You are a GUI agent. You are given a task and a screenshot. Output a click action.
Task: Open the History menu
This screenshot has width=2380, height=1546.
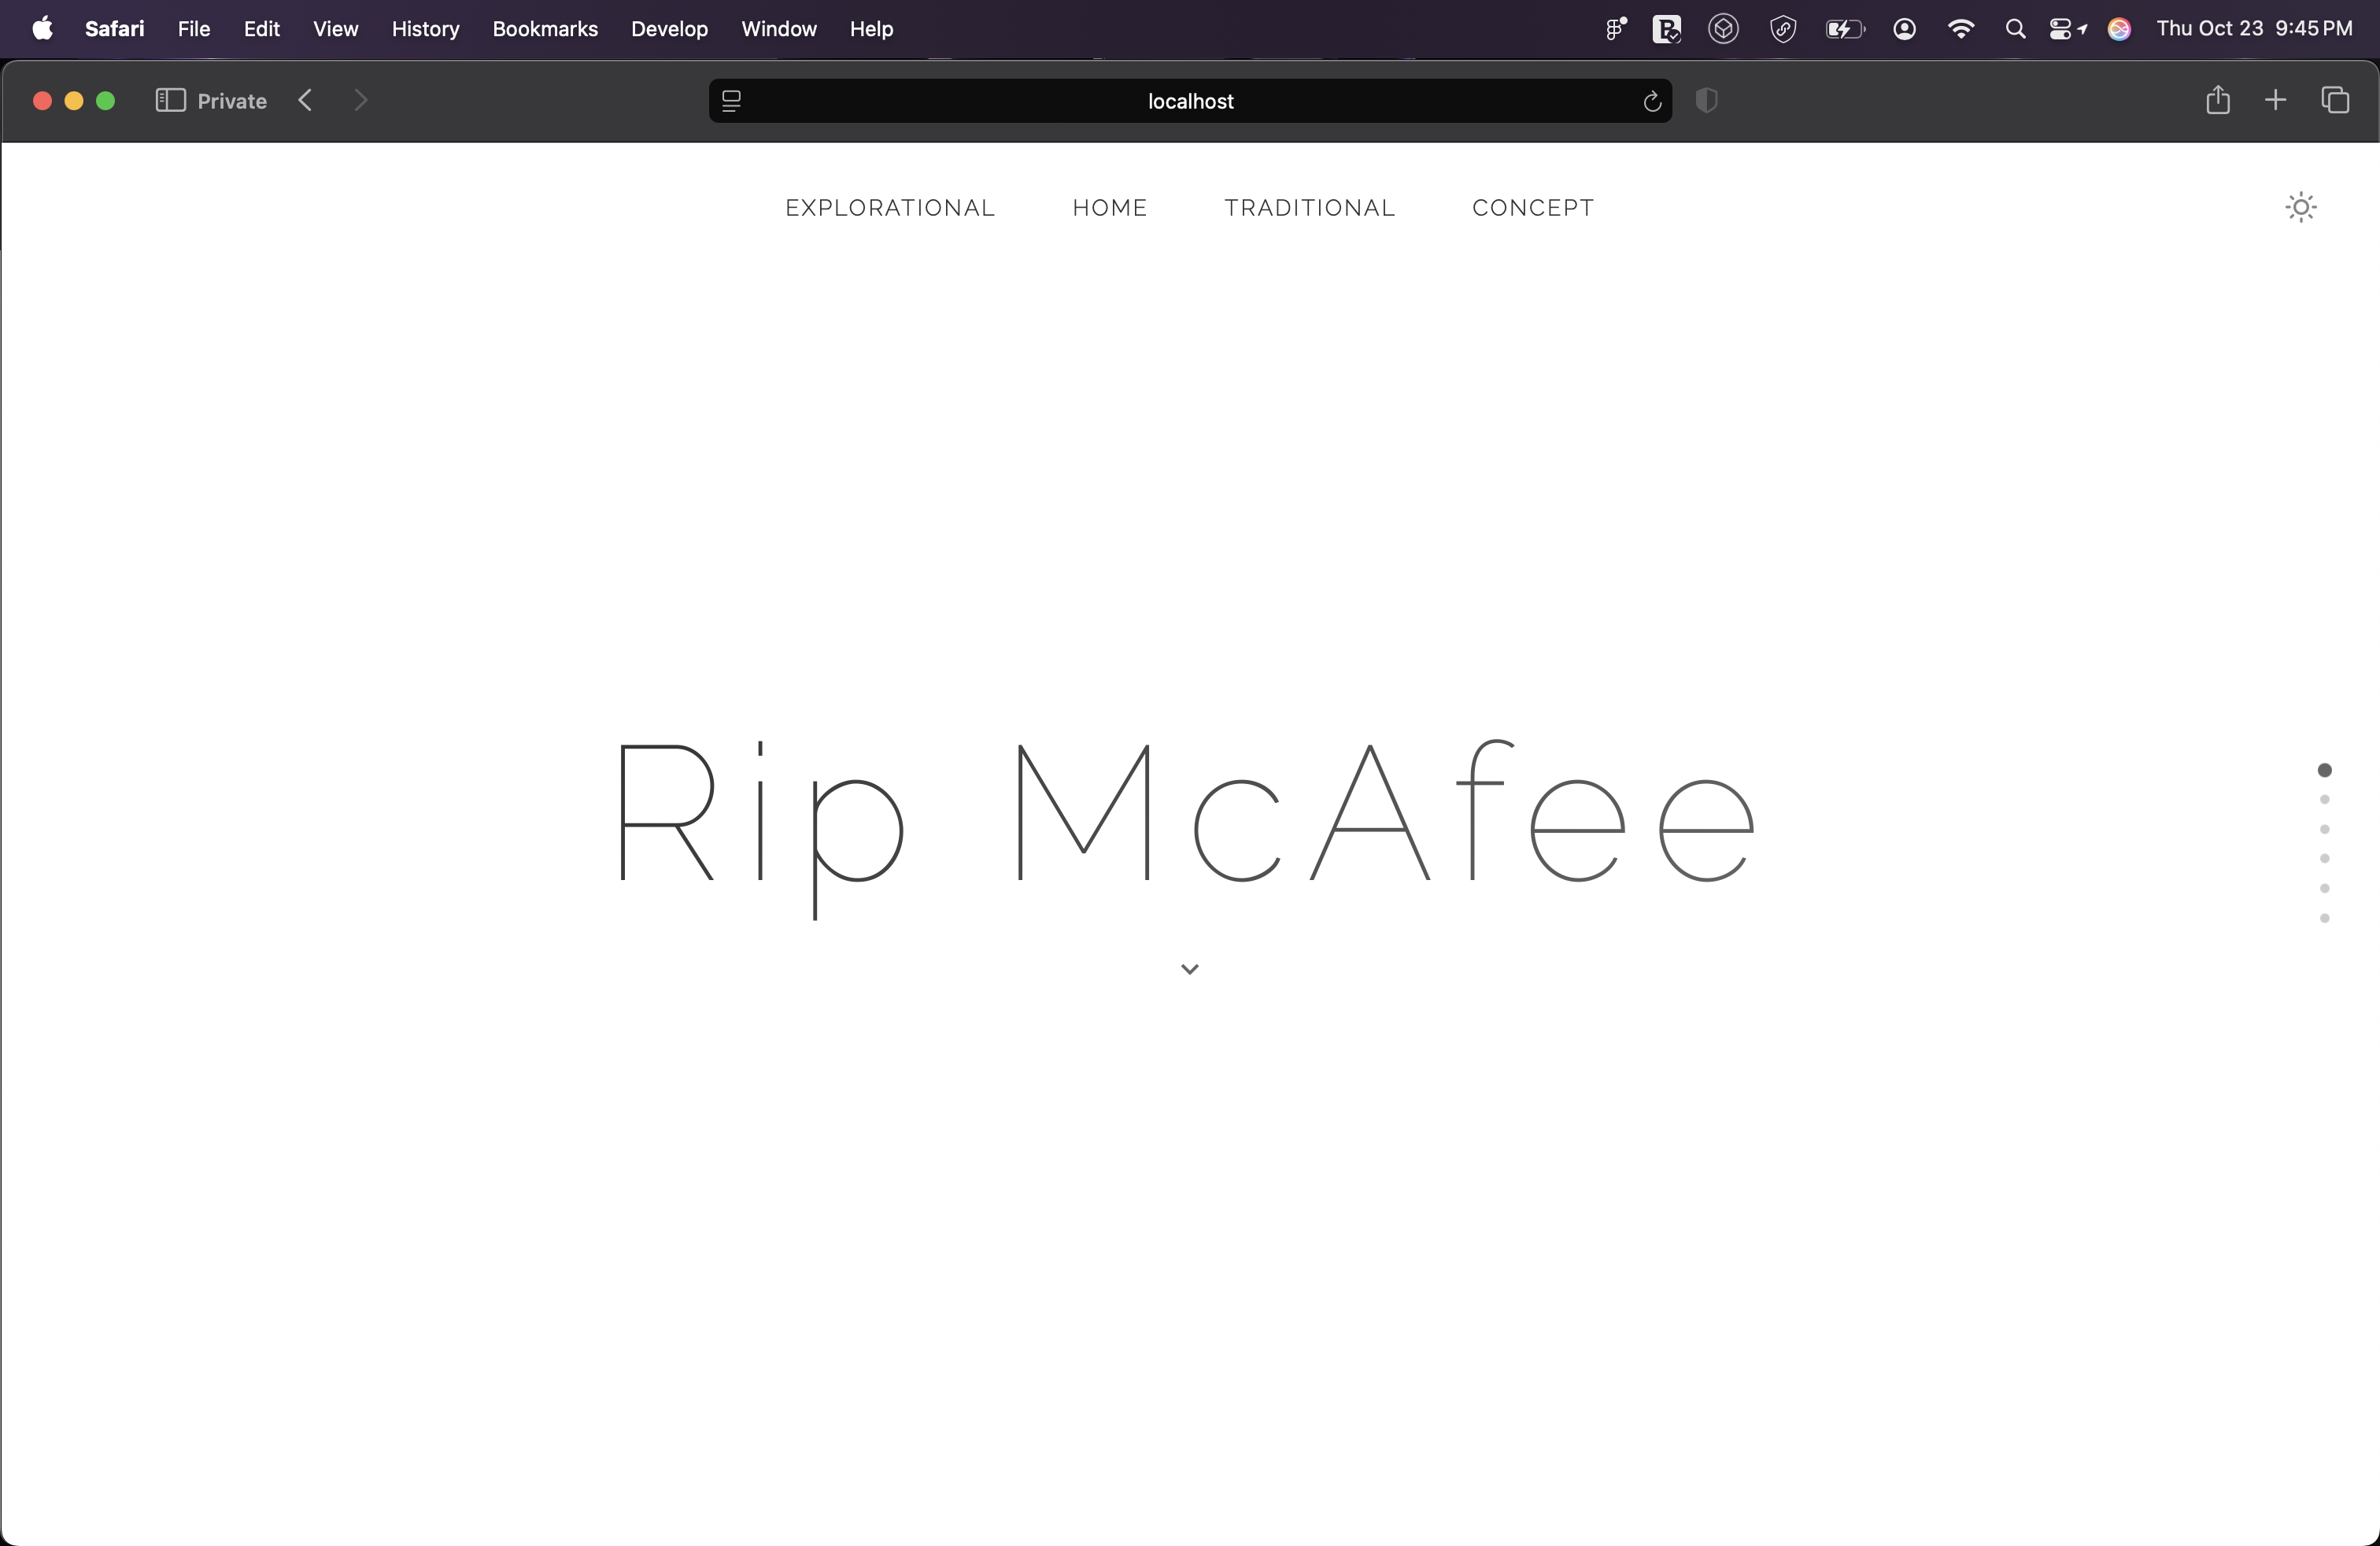coord(424,29)
